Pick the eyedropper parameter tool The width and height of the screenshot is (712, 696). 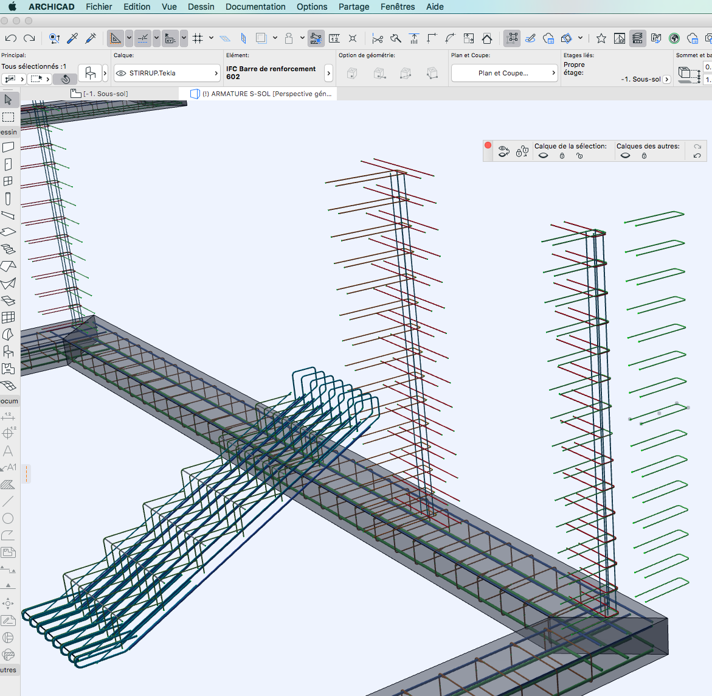tap(72, 38)
